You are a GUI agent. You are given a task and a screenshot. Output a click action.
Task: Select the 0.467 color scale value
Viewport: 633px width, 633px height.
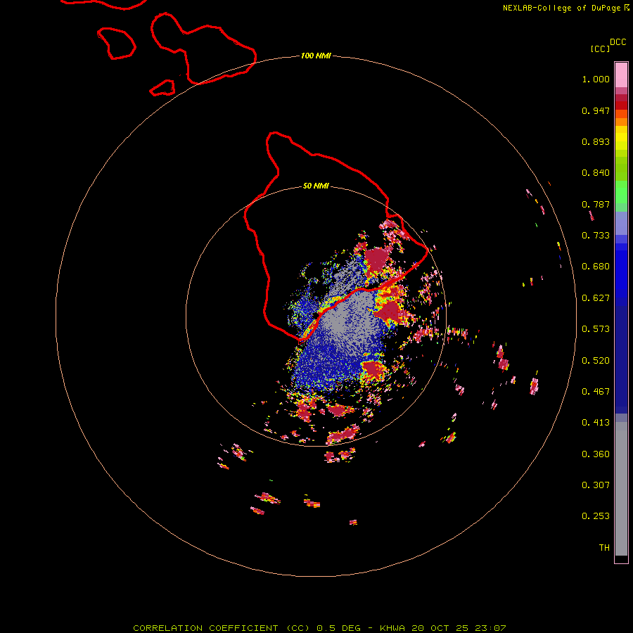[596, 392]
